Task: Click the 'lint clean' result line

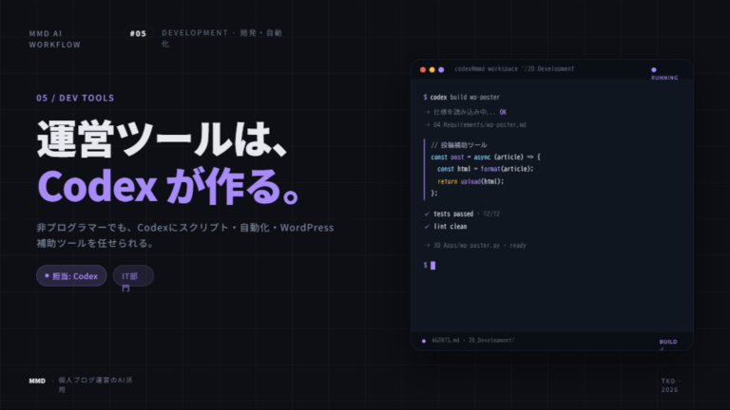Action: pos(445,227)
